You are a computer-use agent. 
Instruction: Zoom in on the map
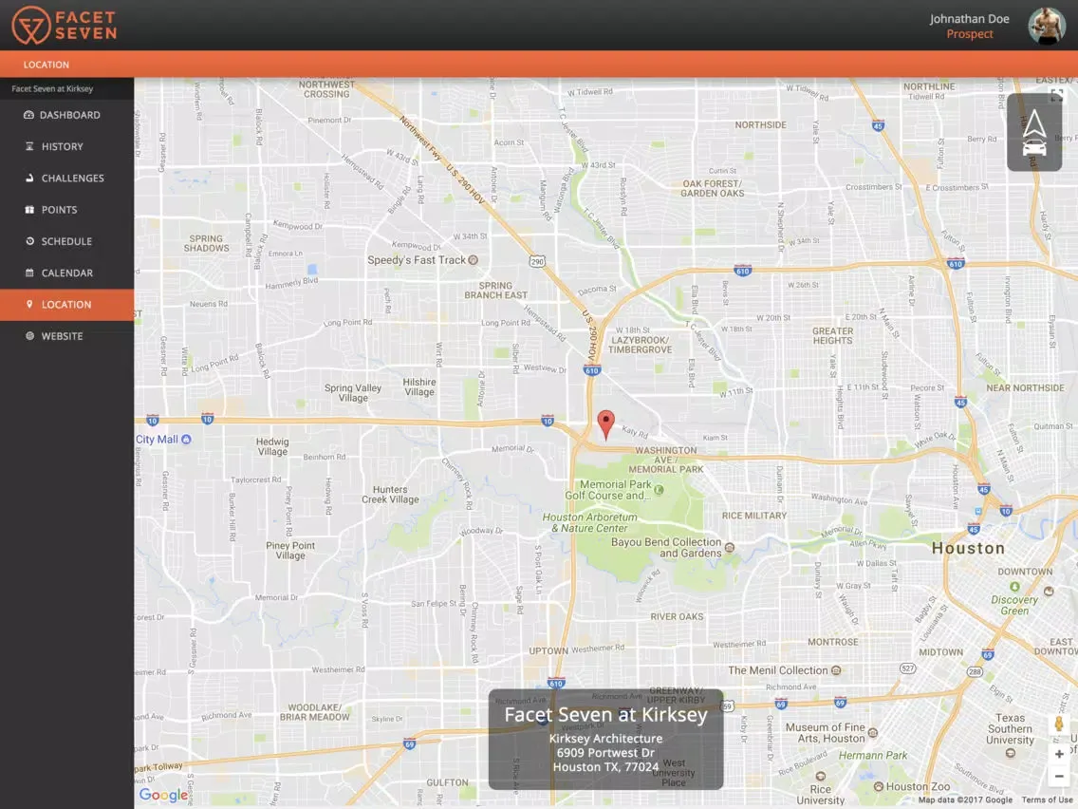pyautogui.click(x=1059, y=754)
